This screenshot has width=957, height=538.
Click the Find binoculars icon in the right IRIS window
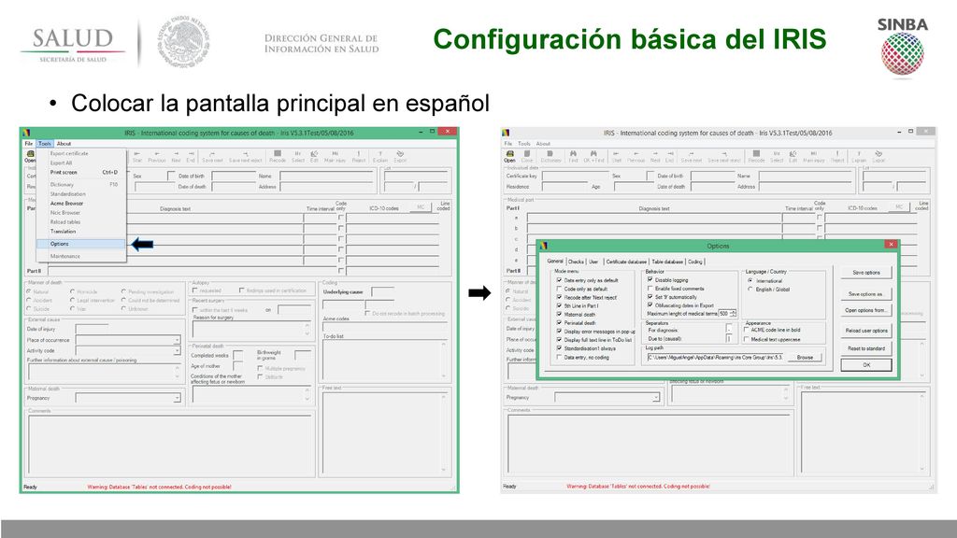[x=573, y=156]
